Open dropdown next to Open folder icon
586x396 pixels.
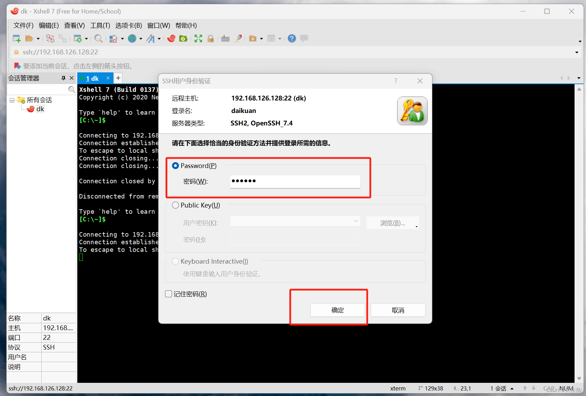(38, 39)
